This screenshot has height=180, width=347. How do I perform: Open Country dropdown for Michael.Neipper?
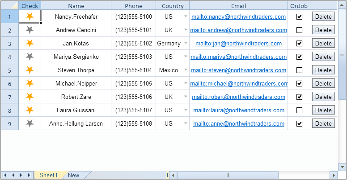pyautogui.click(x=186, y=83)
